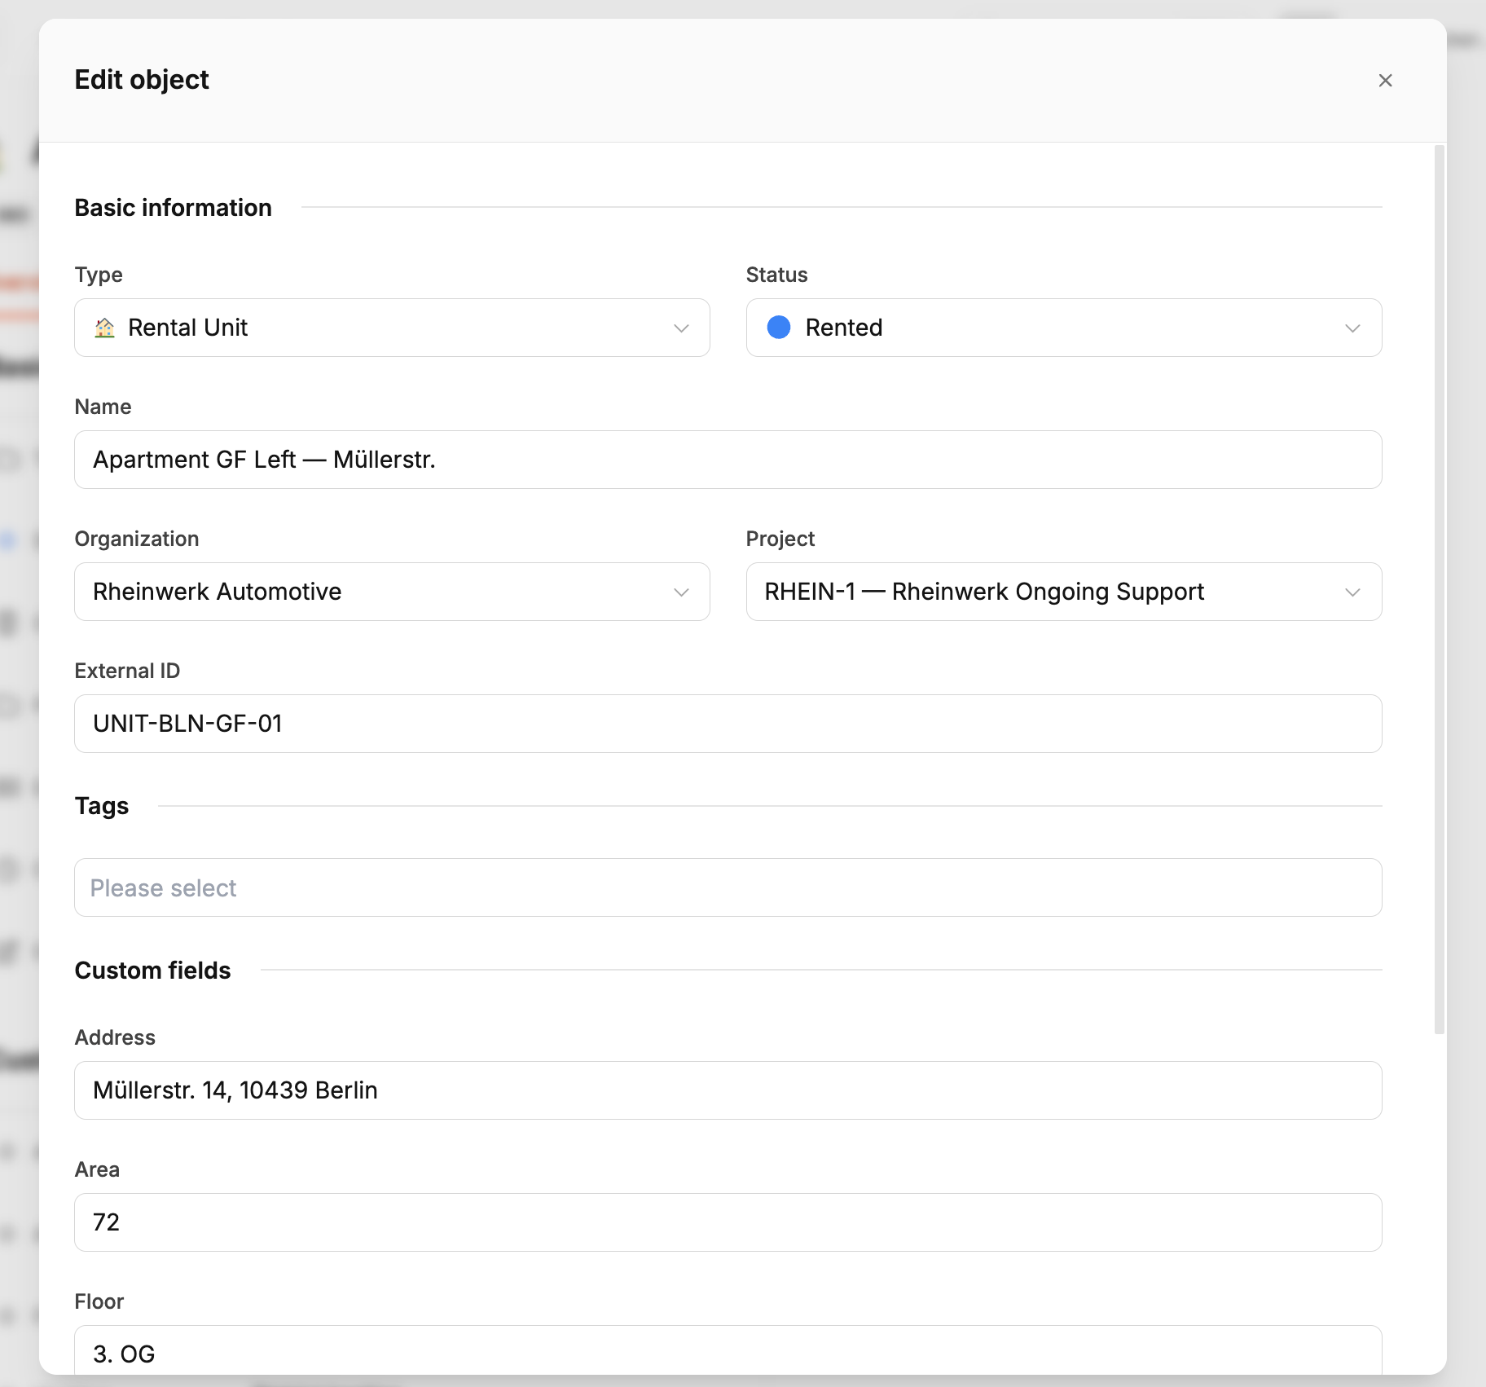Screen dimensions: 1486x1387
Task: Click the Address input field
Action: [728, 1090]
